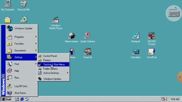Expand the Programs submenu

click(x=22, y=37)
